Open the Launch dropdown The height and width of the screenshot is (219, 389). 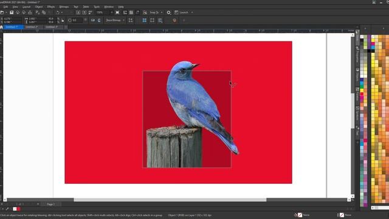click(192, 12)
